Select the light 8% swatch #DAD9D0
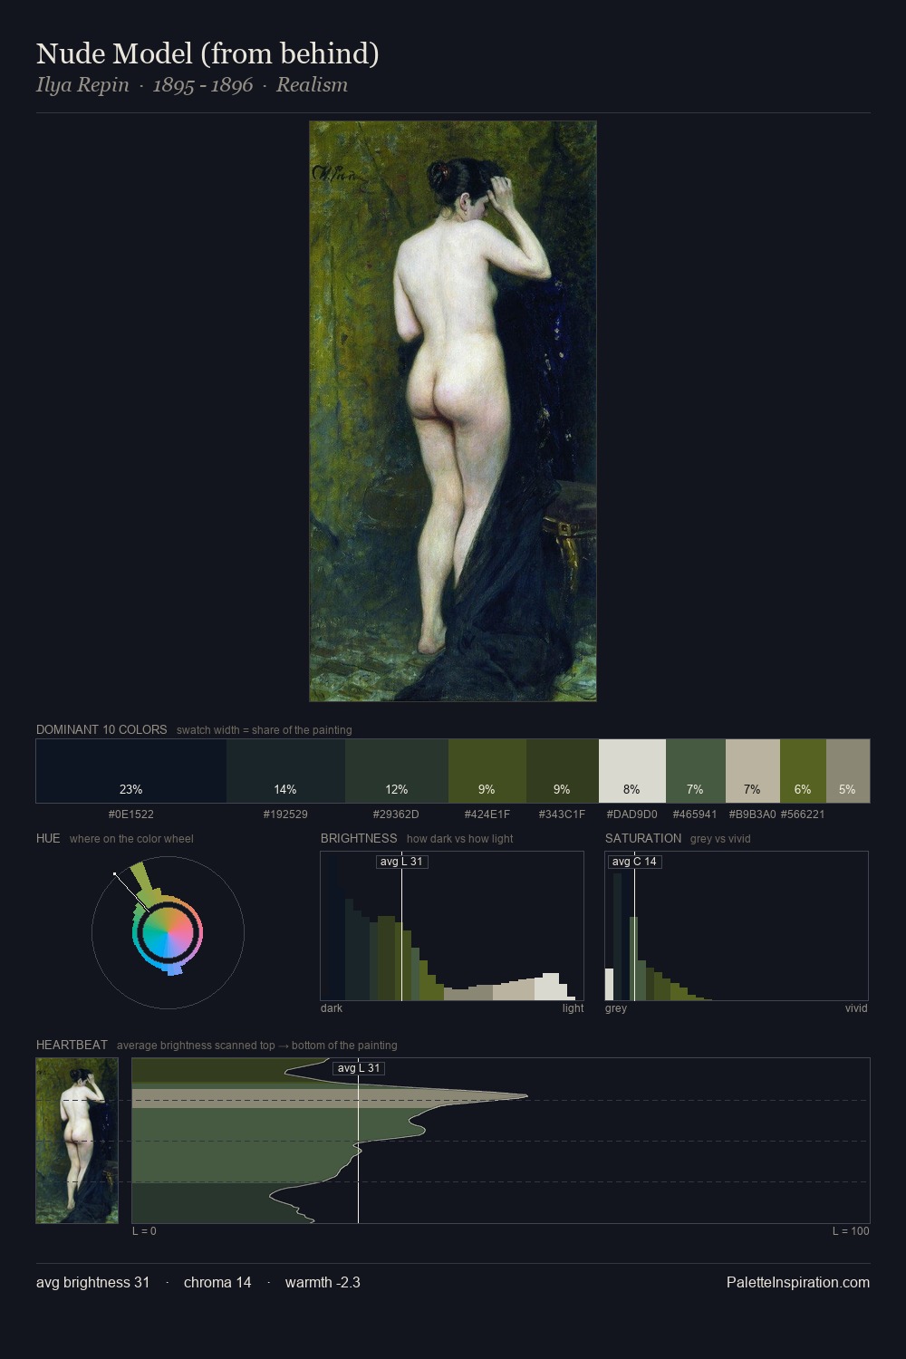 coord(632,771)
